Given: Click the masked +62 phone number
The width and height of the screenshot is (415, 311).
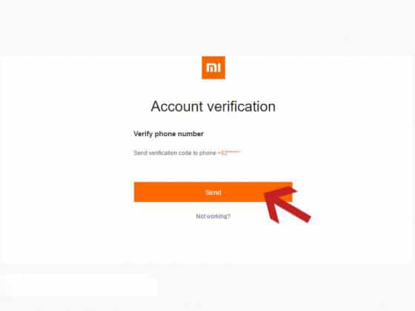Looking at the screenshot, I should [229, 153].
